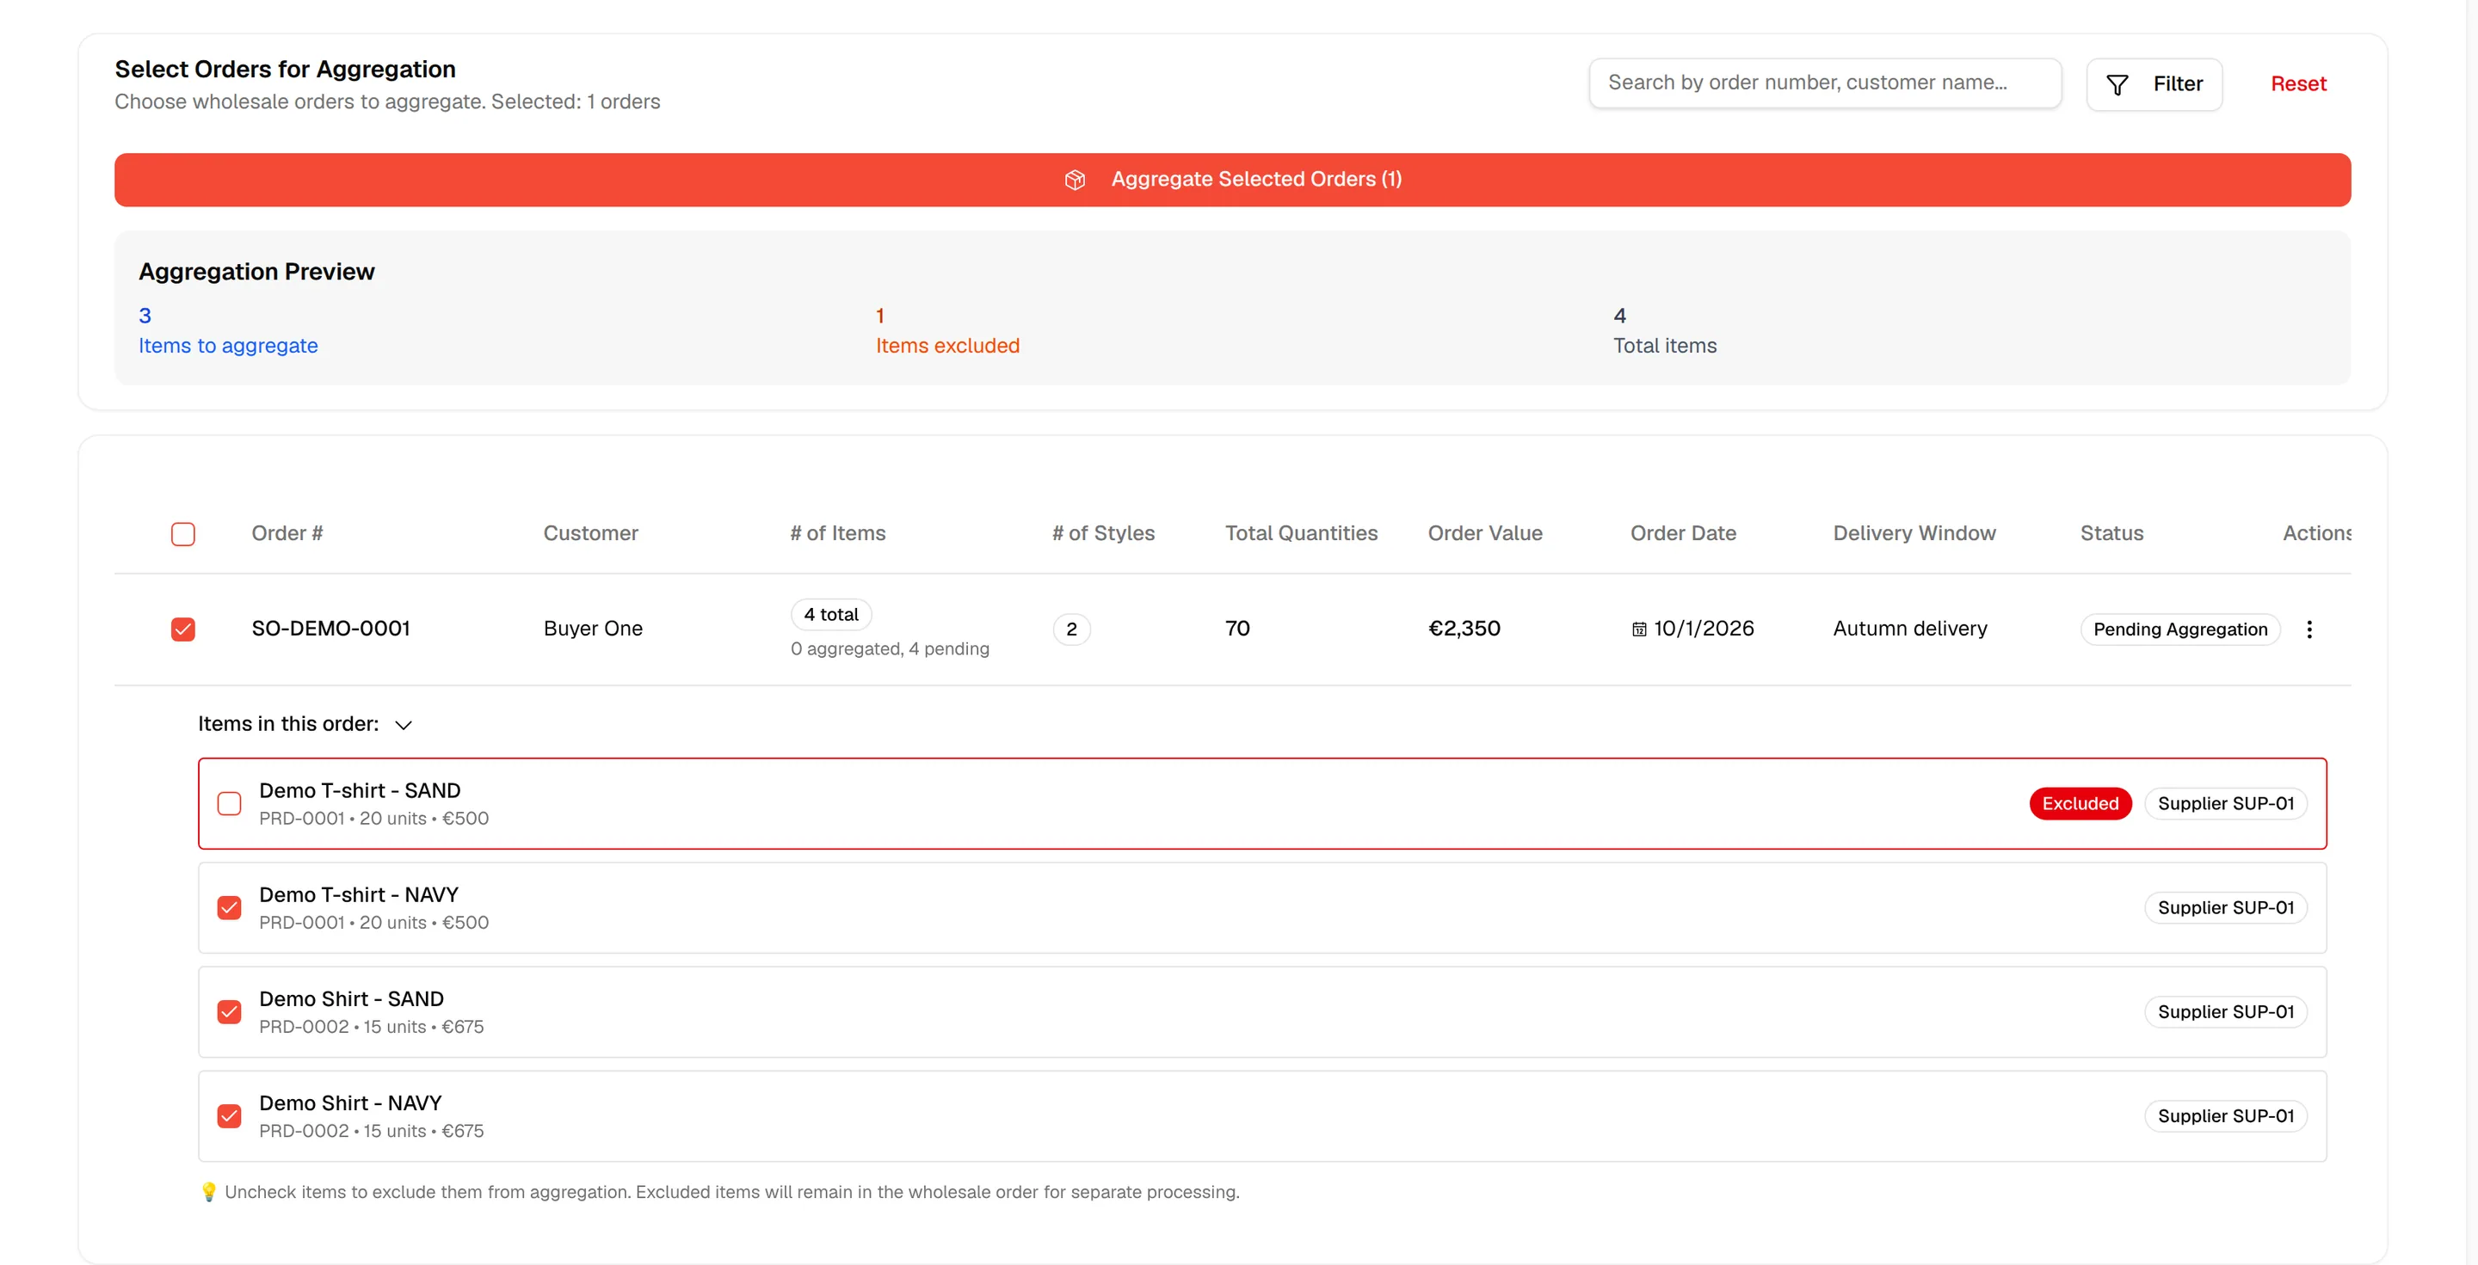Click the order value €2,350
The image size is (2478, 1265).
(1463, 629)
